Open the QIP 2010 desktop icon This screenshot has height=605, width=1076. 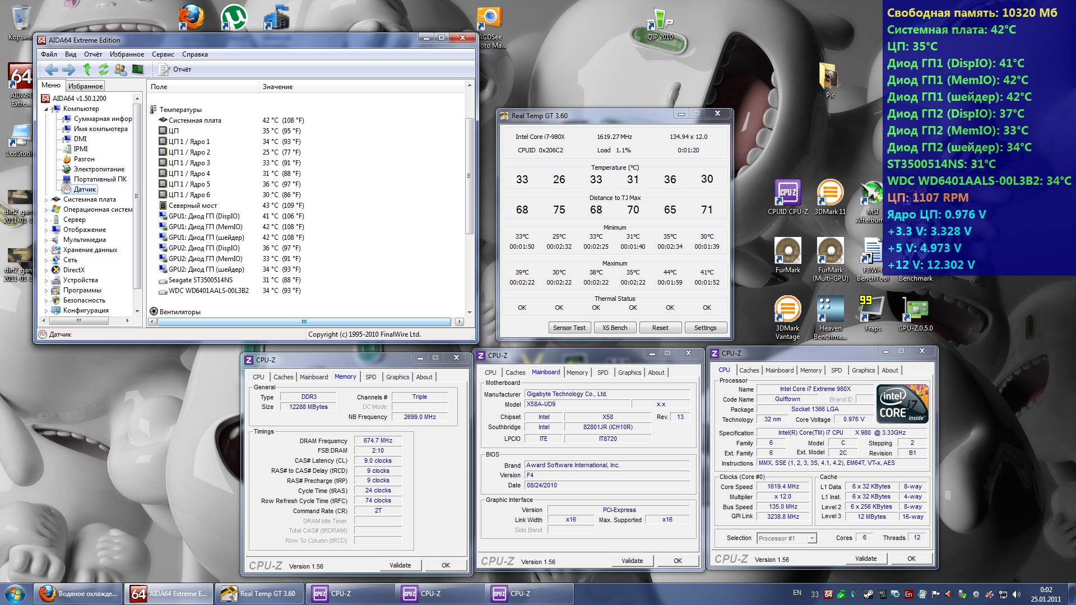pyautogui.click(x=660, y=24)
